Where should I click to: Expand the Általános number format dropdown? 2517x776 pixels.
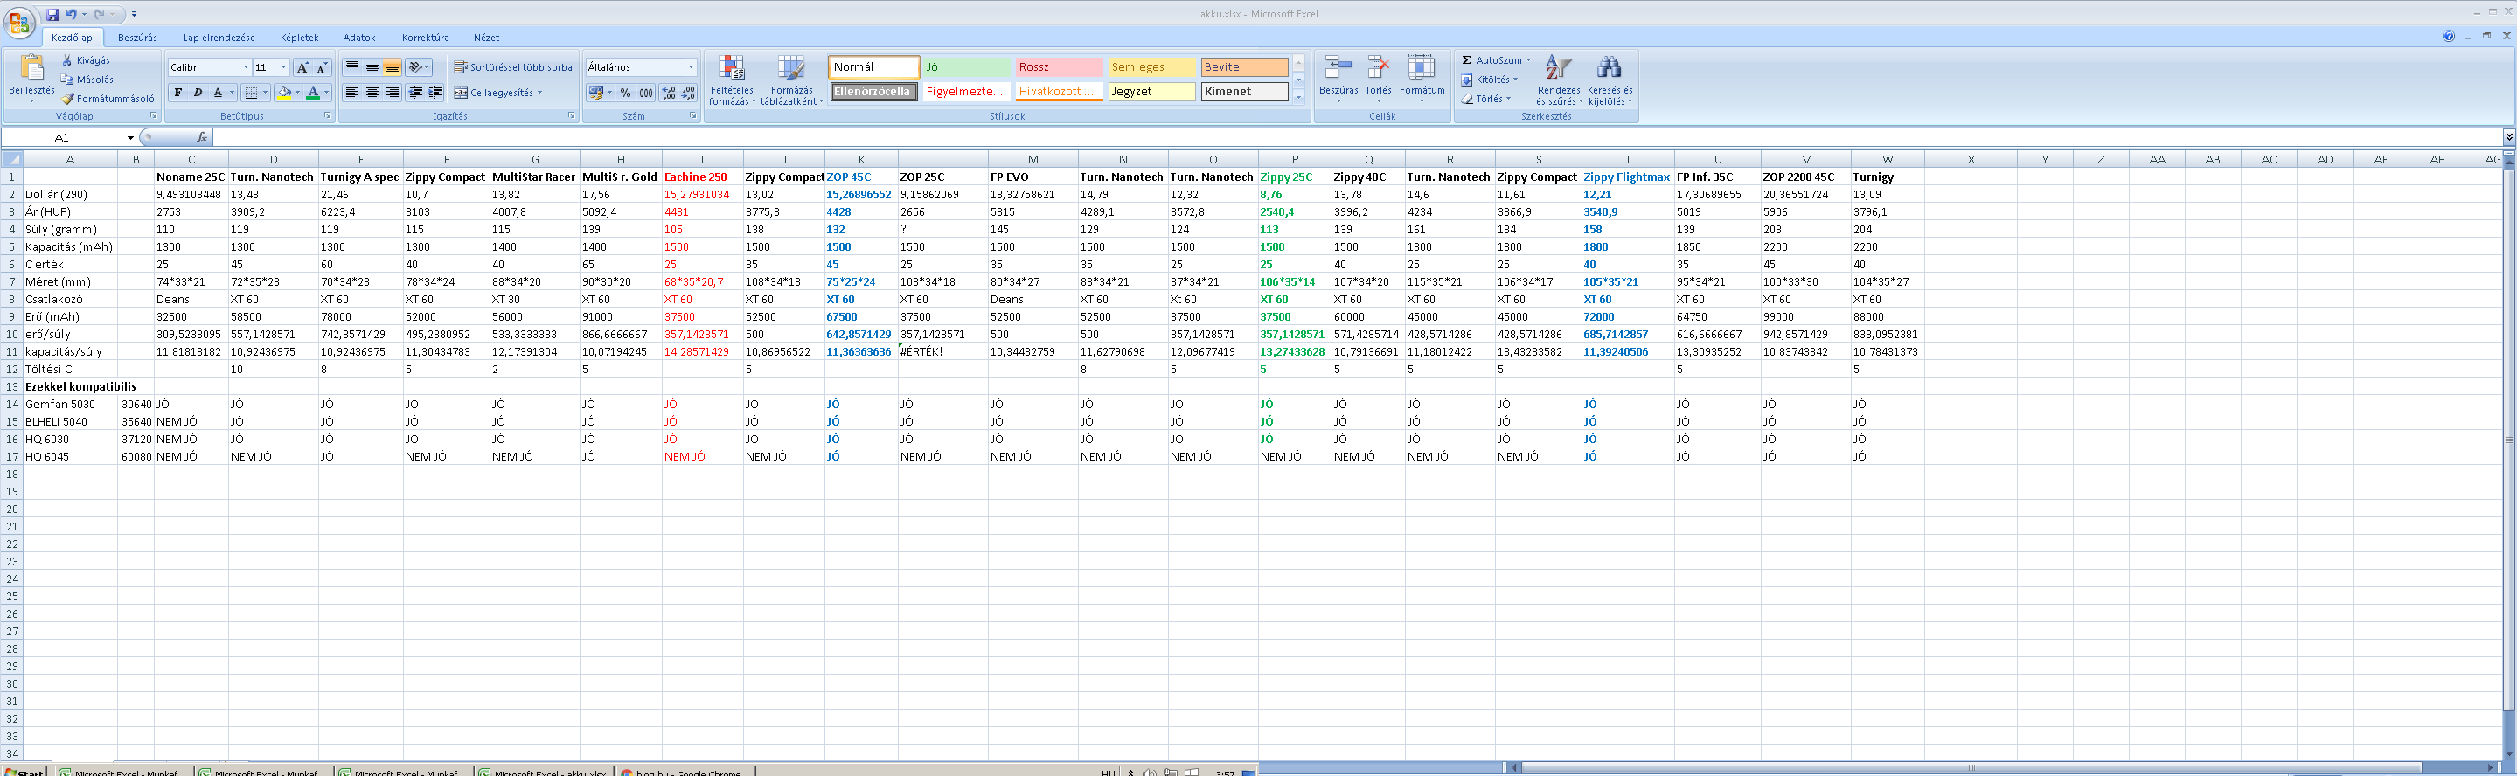tap(691, 67)
